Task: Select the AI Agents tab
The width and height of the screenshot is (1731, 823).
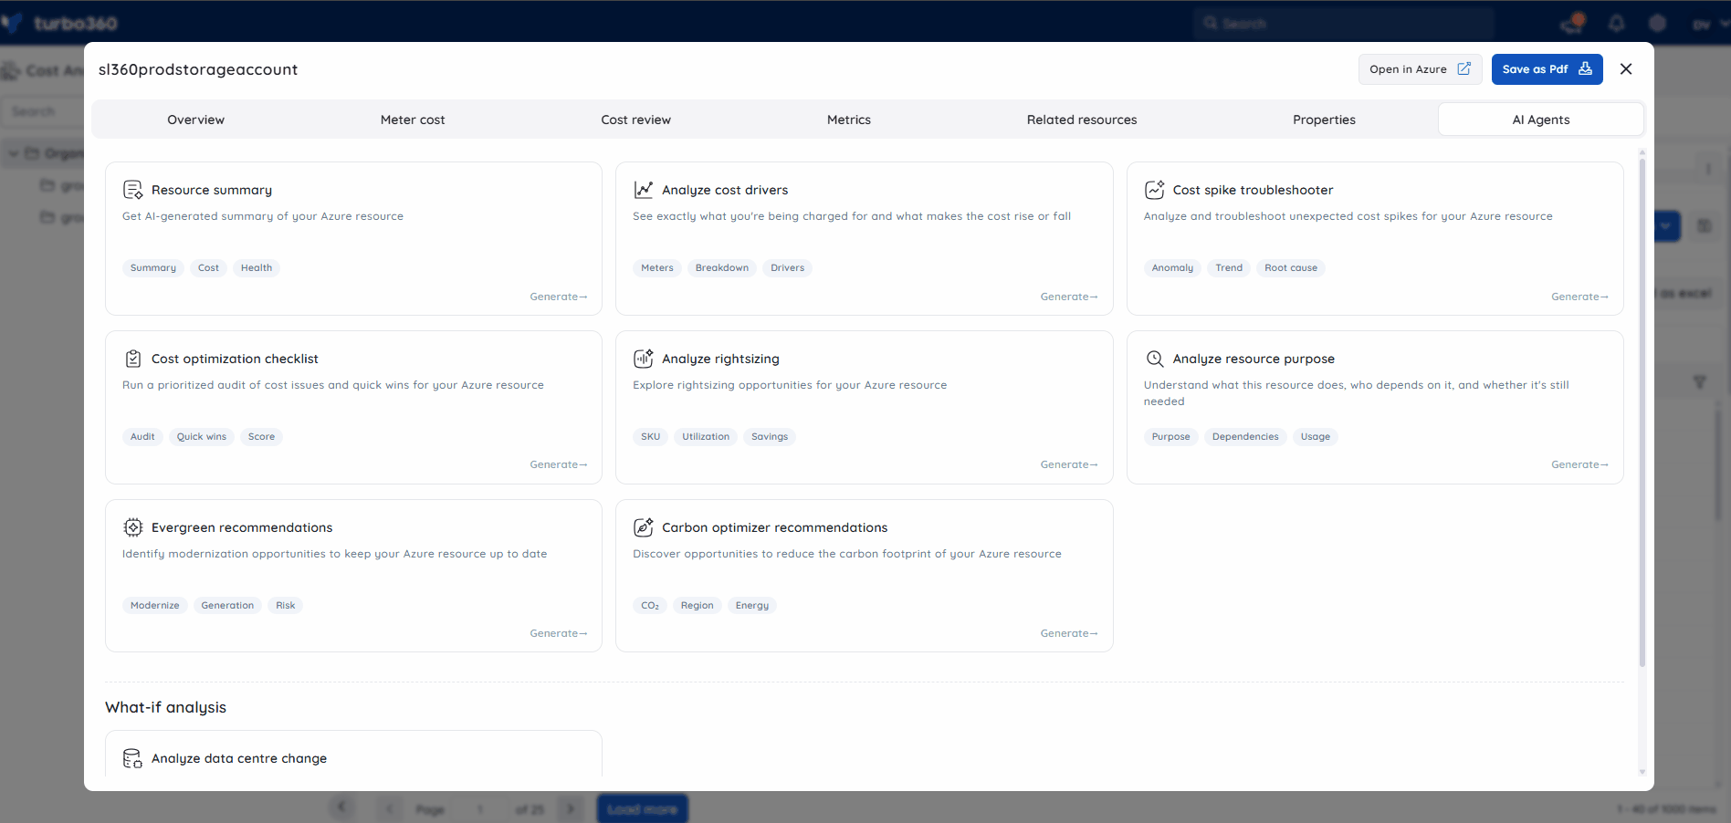Action: (1541, 120)
